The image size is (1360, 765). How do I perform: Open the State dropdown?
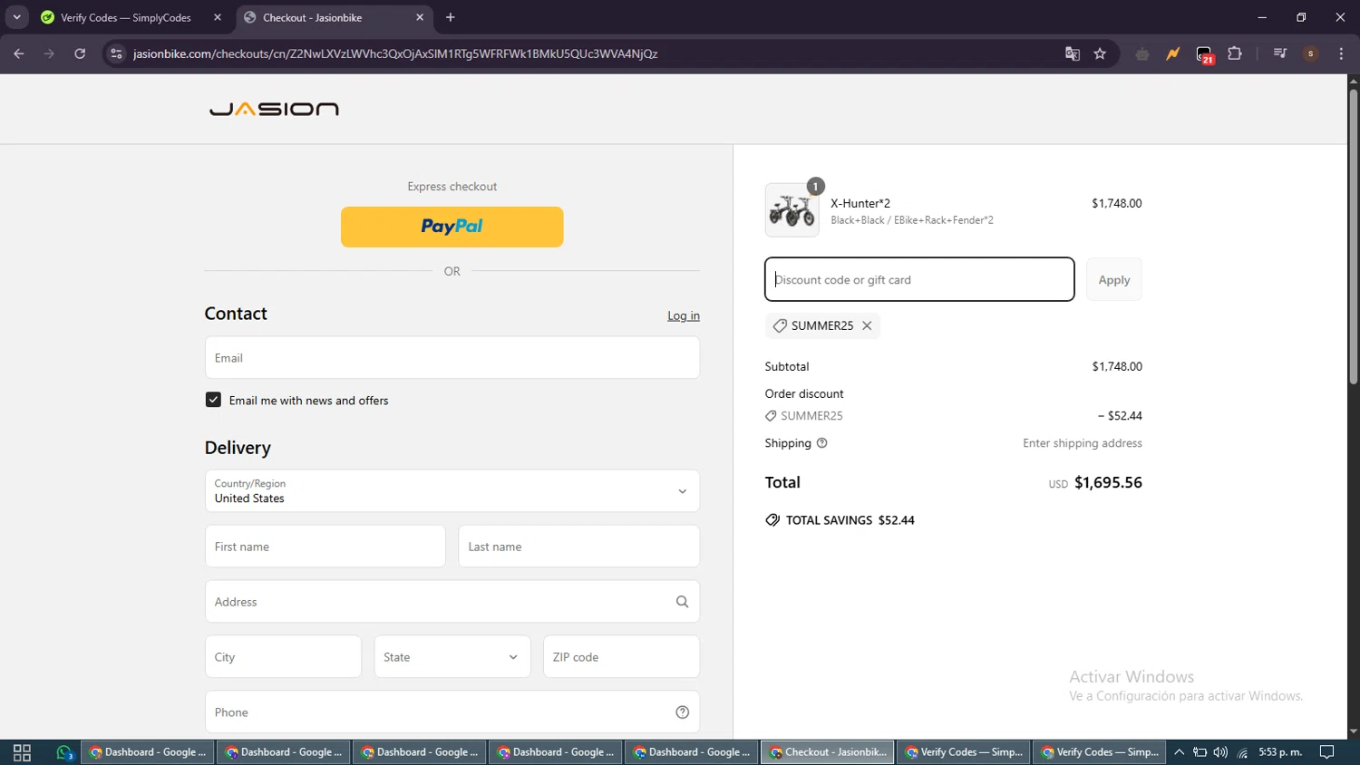(x=452, y=657)
